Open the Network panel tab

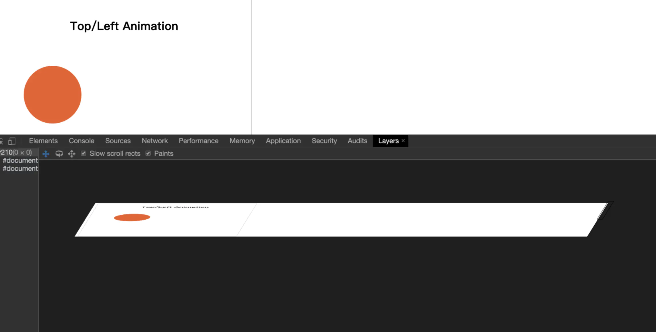155,141
